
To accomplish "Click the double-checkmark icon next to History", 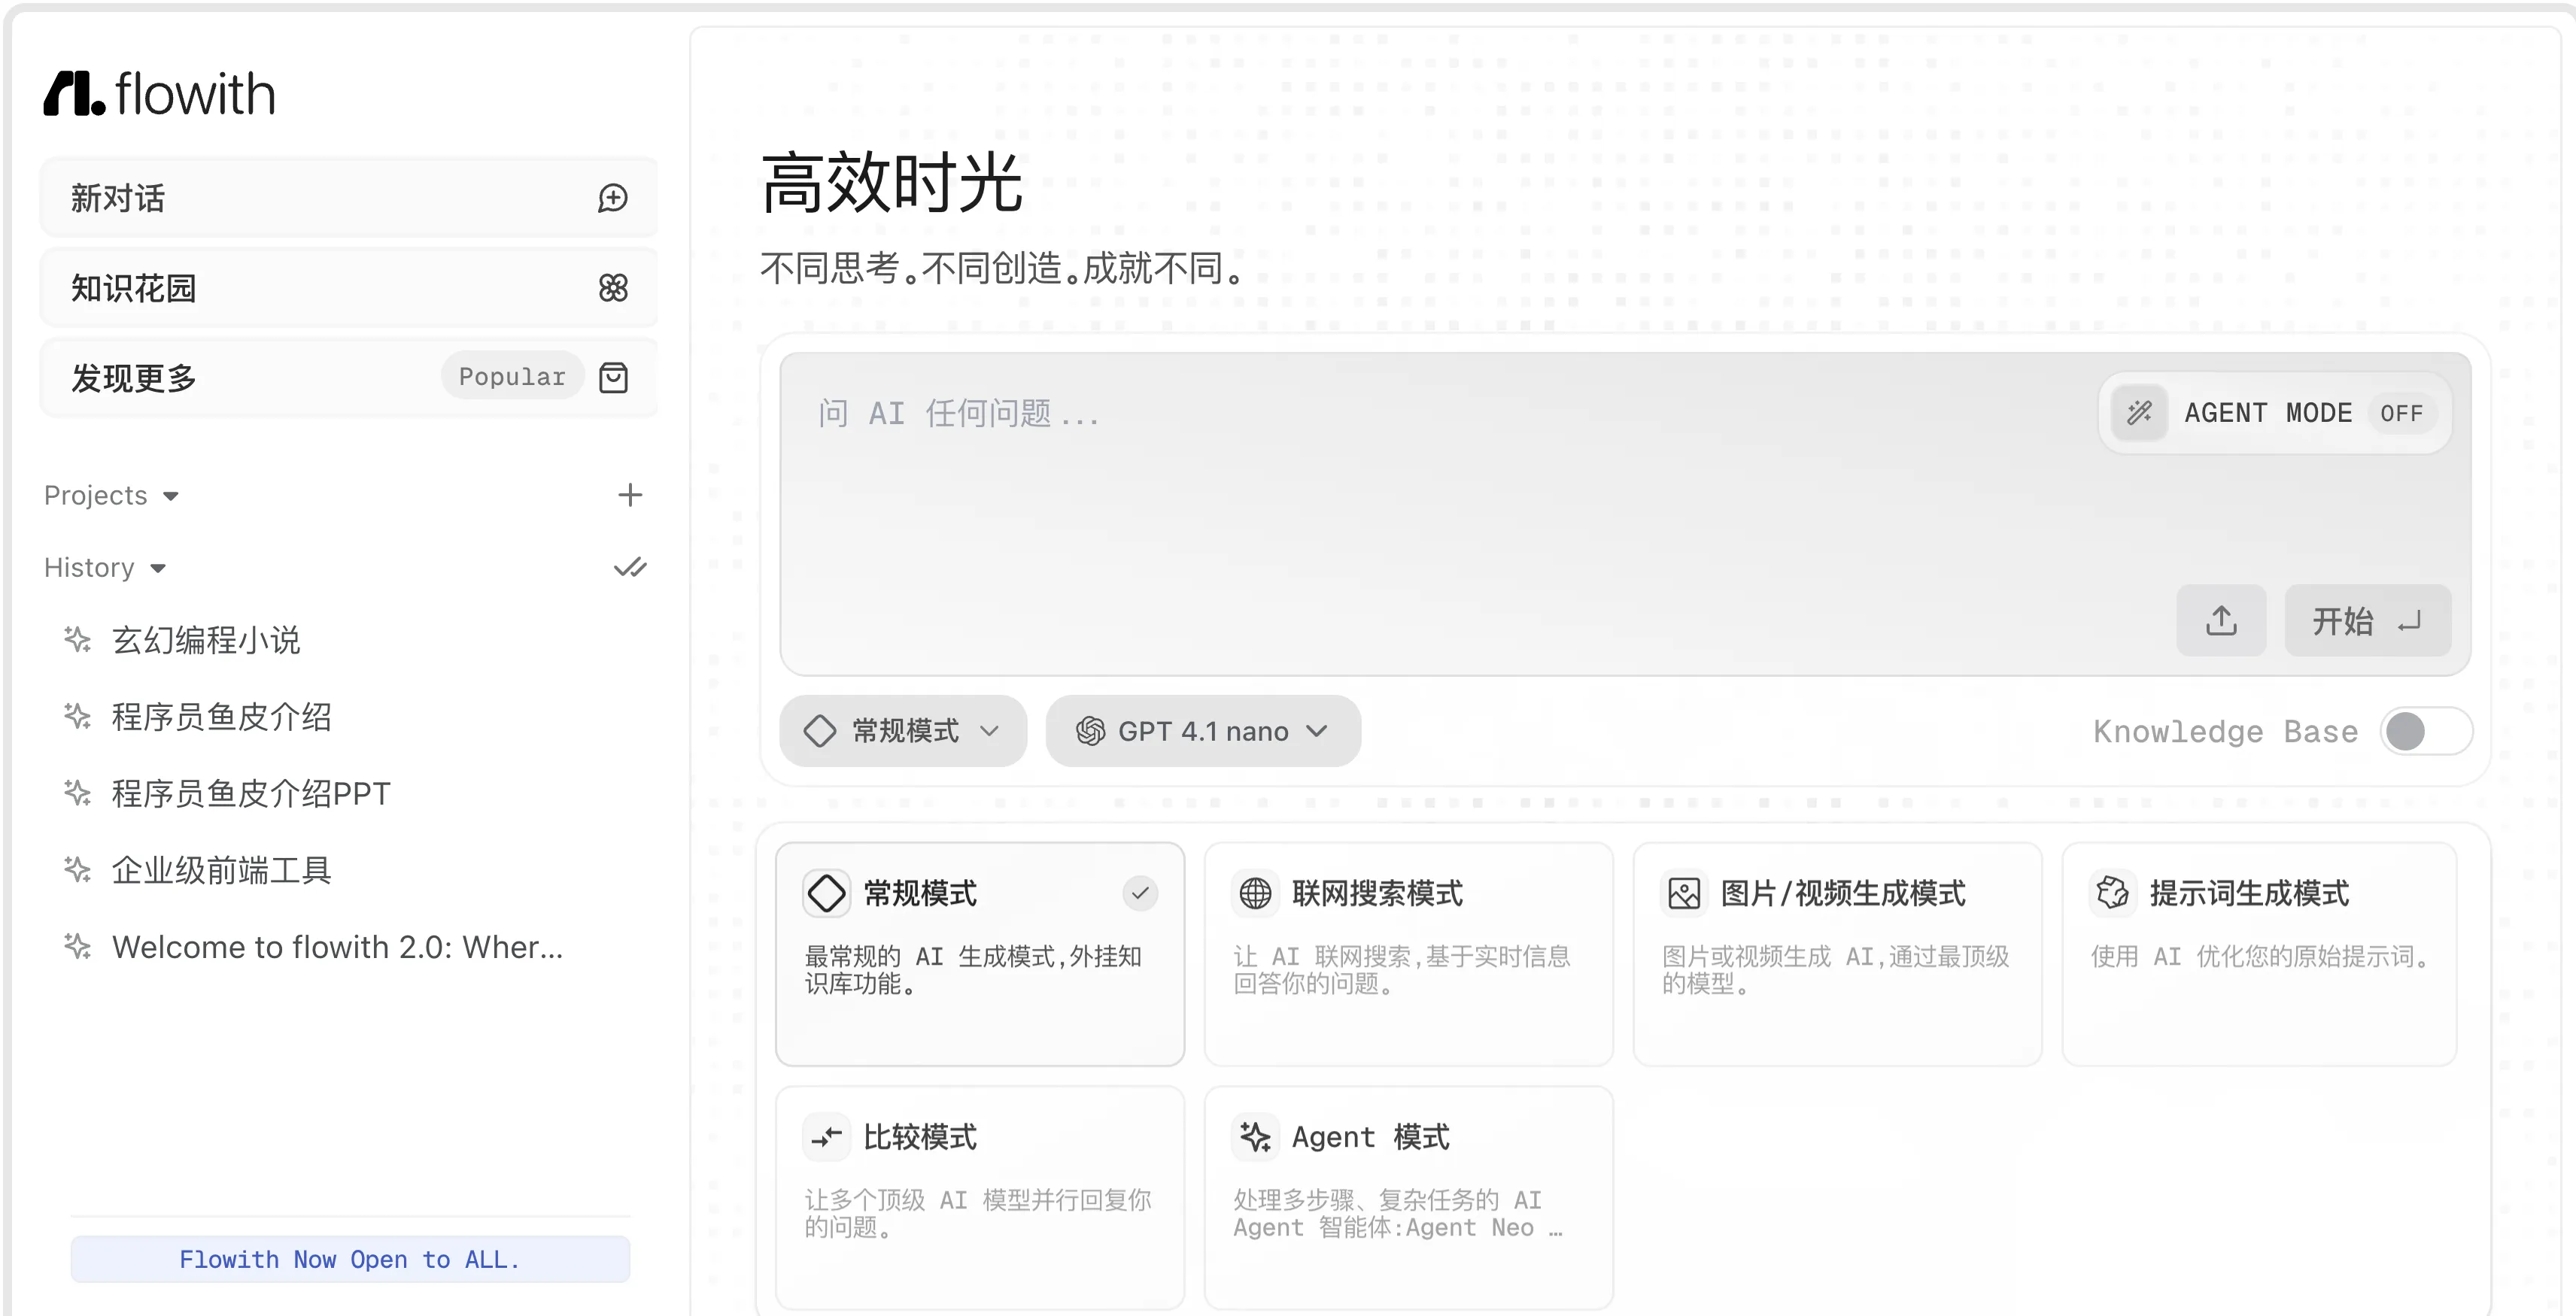I will pyautogui.click(x=630, y=568).
